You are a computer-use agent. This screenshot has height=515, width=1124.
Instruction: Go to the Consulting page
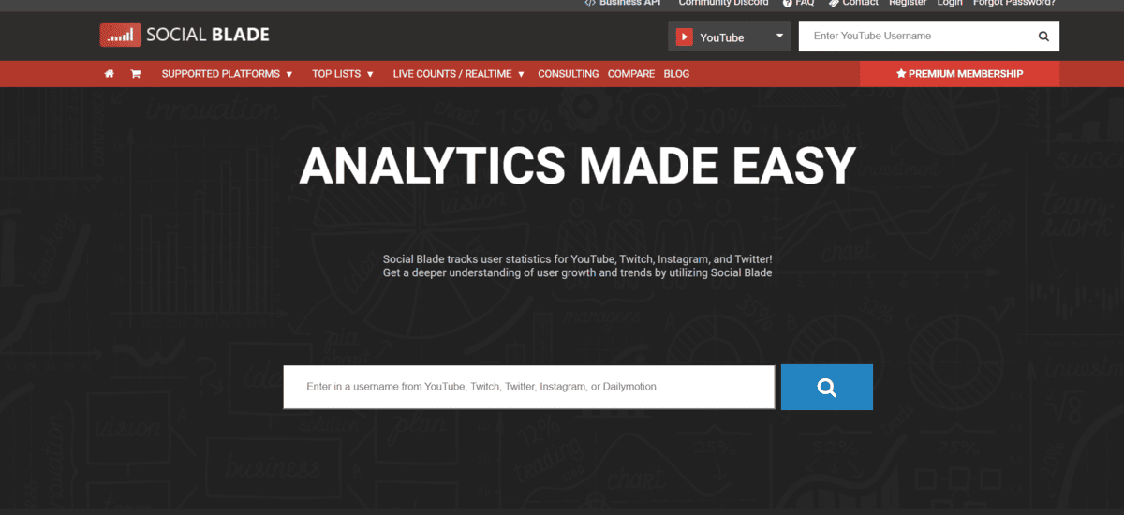point(568,74)
